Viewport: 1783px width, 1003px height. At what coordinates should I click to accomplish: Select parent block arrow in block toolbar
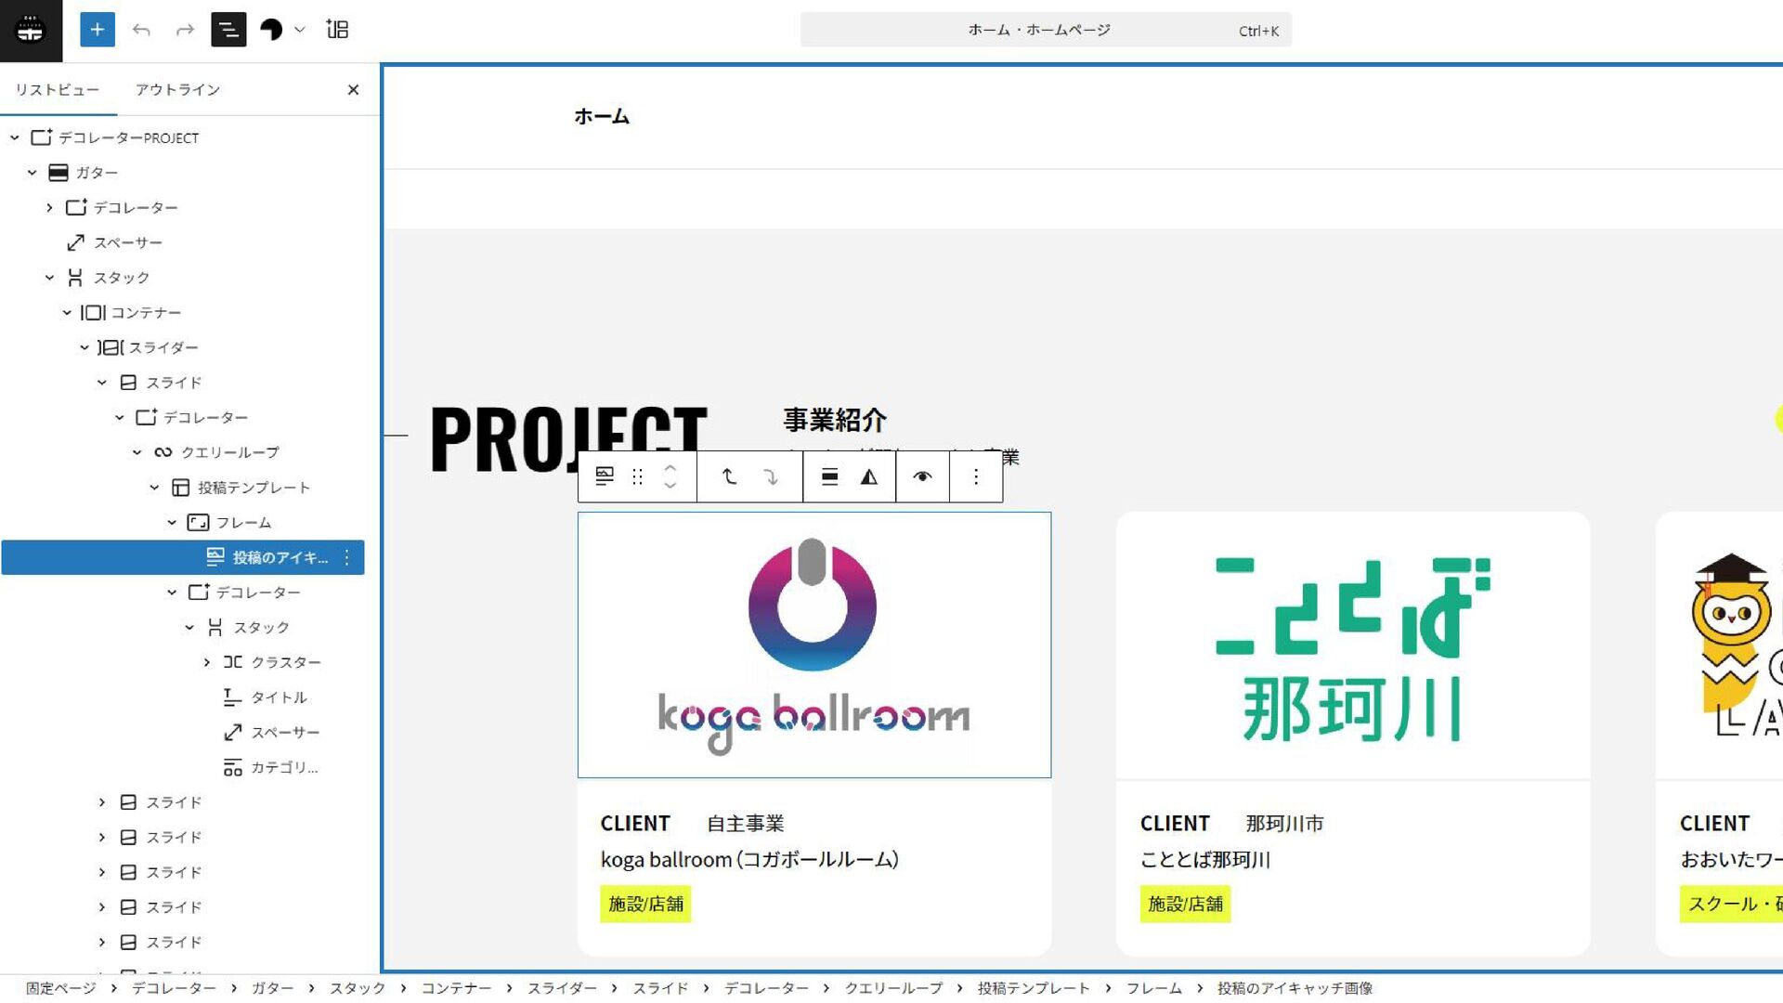(729, 476)
